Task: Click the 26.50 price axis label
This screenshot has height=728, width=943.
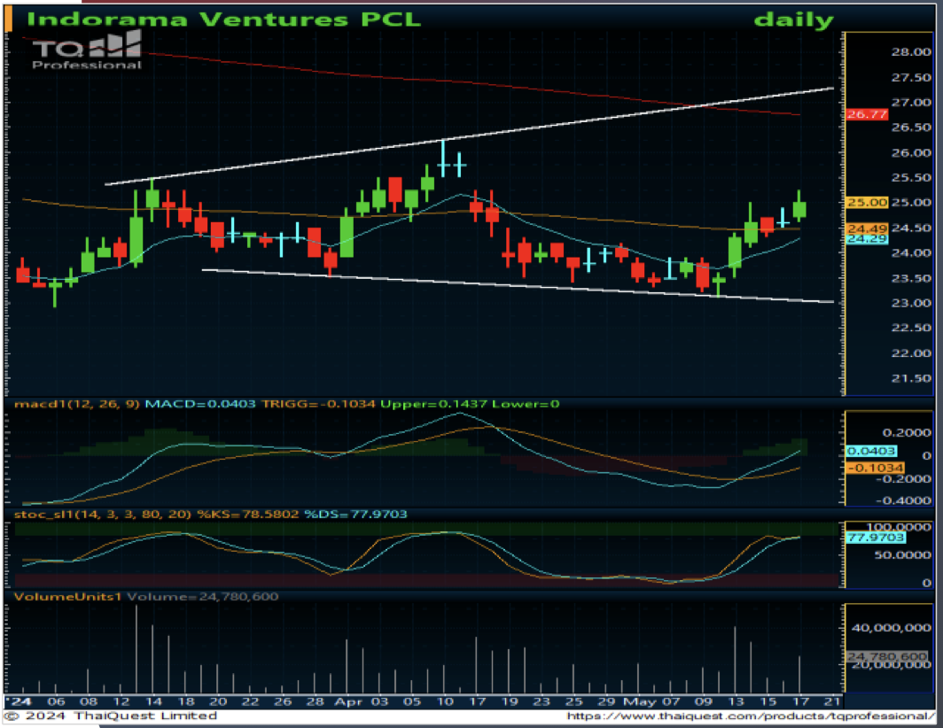Action: pyautogui.click(x=911, y=128)
